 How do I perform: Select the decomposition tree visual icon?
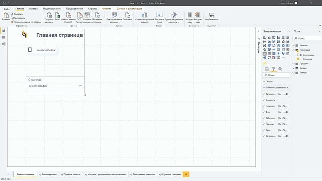[264, 57]
